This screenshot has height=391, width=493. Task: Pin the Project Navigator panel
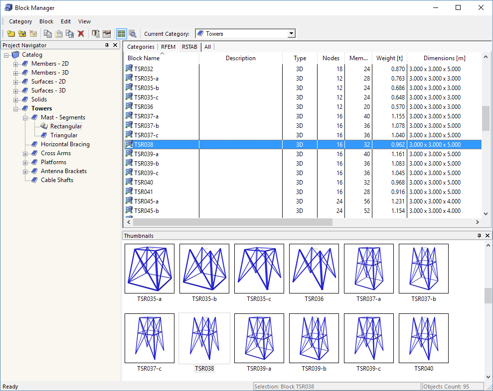107,45
